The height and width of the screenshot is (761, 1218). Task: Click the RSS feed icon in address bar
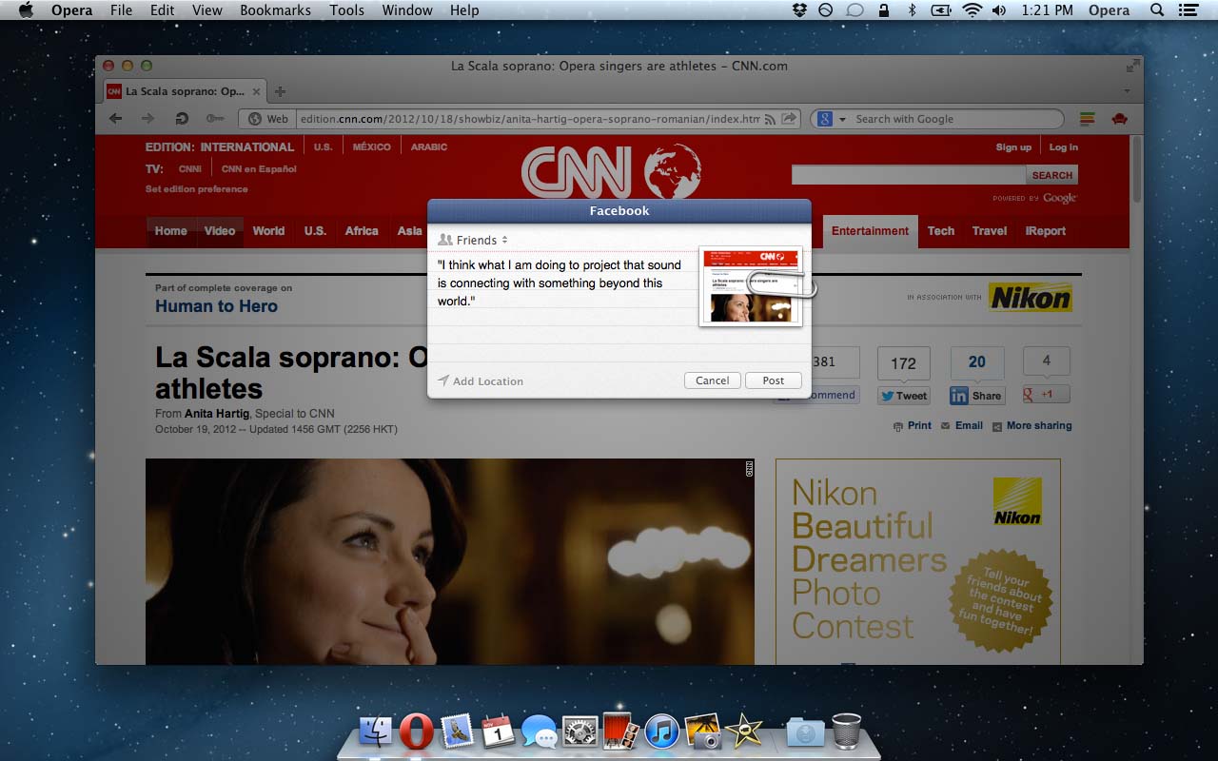point(771,119)
